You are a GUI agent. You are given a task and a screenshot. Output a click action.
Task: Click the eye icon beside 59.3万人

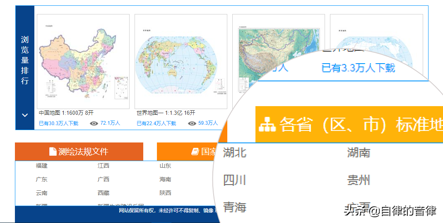pyautogui.click(x=192, y=123)
